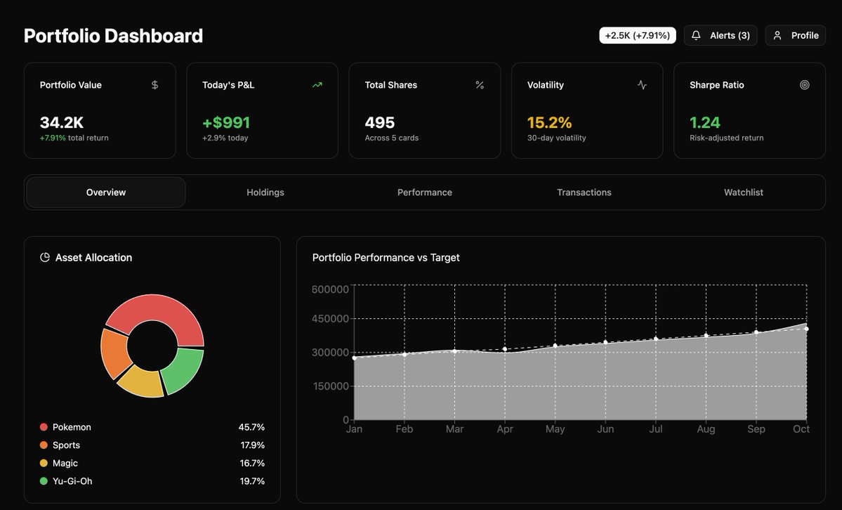Screen dimensions: 842x510
Task: Click the 34.2K portfolio value figure
Action: pyautogui.click(x=62, y=122)
